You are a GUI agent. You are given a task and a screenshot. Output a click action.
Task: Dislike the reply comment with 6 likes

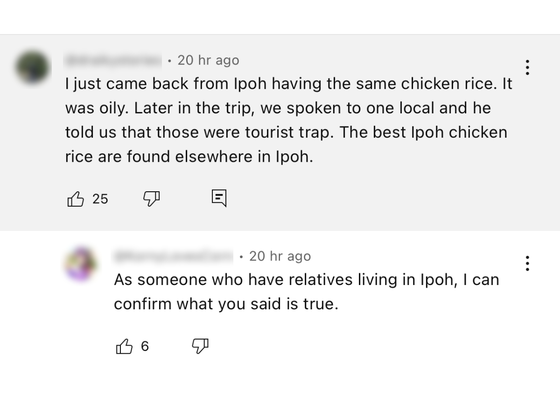pos(201,346)
